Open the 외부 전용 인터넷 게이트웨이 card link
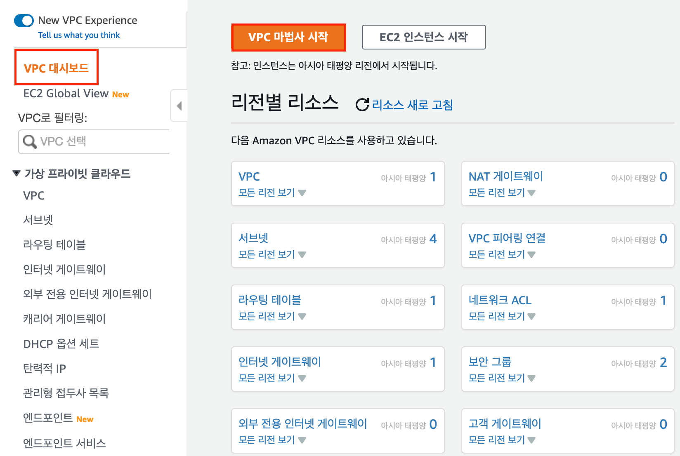680x456 pixels. pos(303,424)
